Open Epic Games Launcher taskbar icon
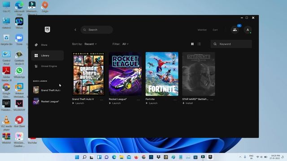The height and width of the screenshot is (161, 287). tap(210, 157)
